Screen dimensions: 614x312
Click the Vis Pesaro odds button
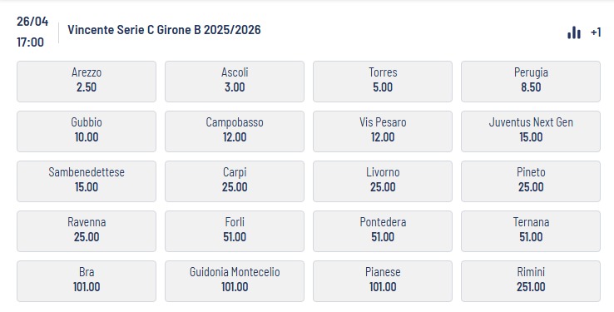point(383,131)
